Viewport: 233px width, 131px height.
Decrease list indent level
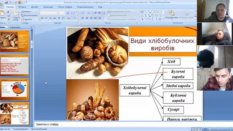(95, 13)
